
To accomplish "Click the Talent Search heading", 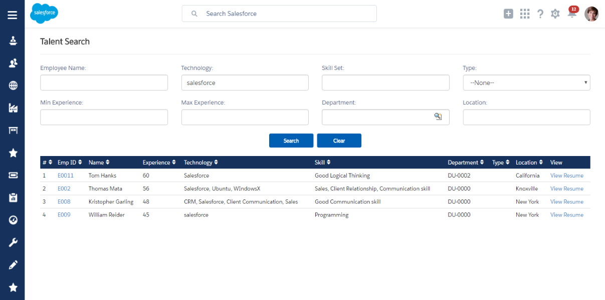I will pyautogui.click(x=65, y=41).
